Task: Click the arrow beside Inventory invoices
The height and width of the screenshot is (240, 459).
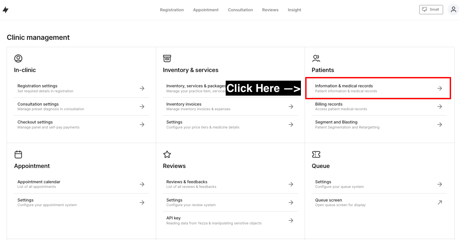Action: (291, 107)
